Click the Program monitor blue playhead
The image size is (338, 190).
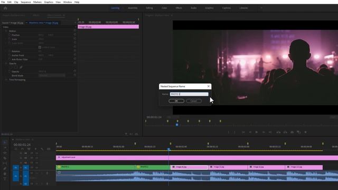177,125
